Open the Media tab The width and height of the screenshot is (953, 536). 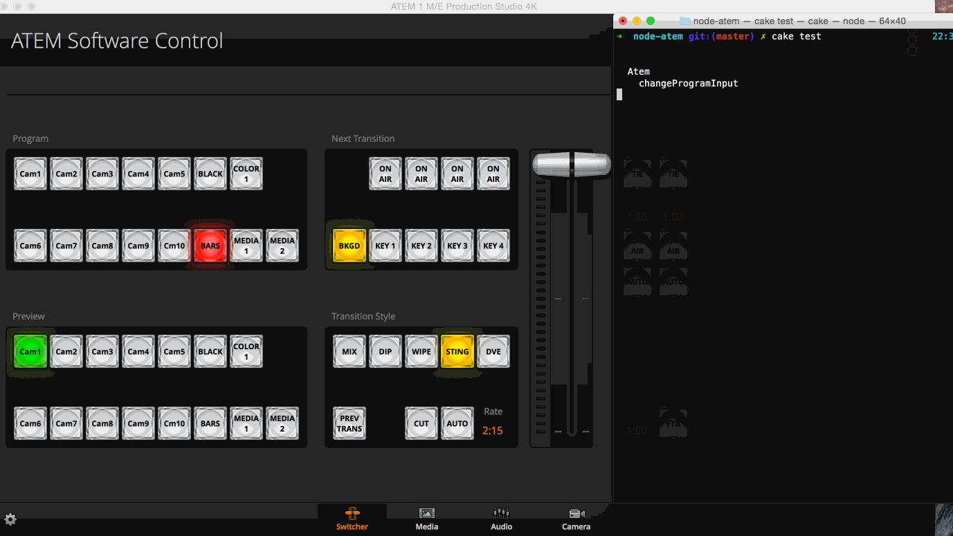[427, 519]
